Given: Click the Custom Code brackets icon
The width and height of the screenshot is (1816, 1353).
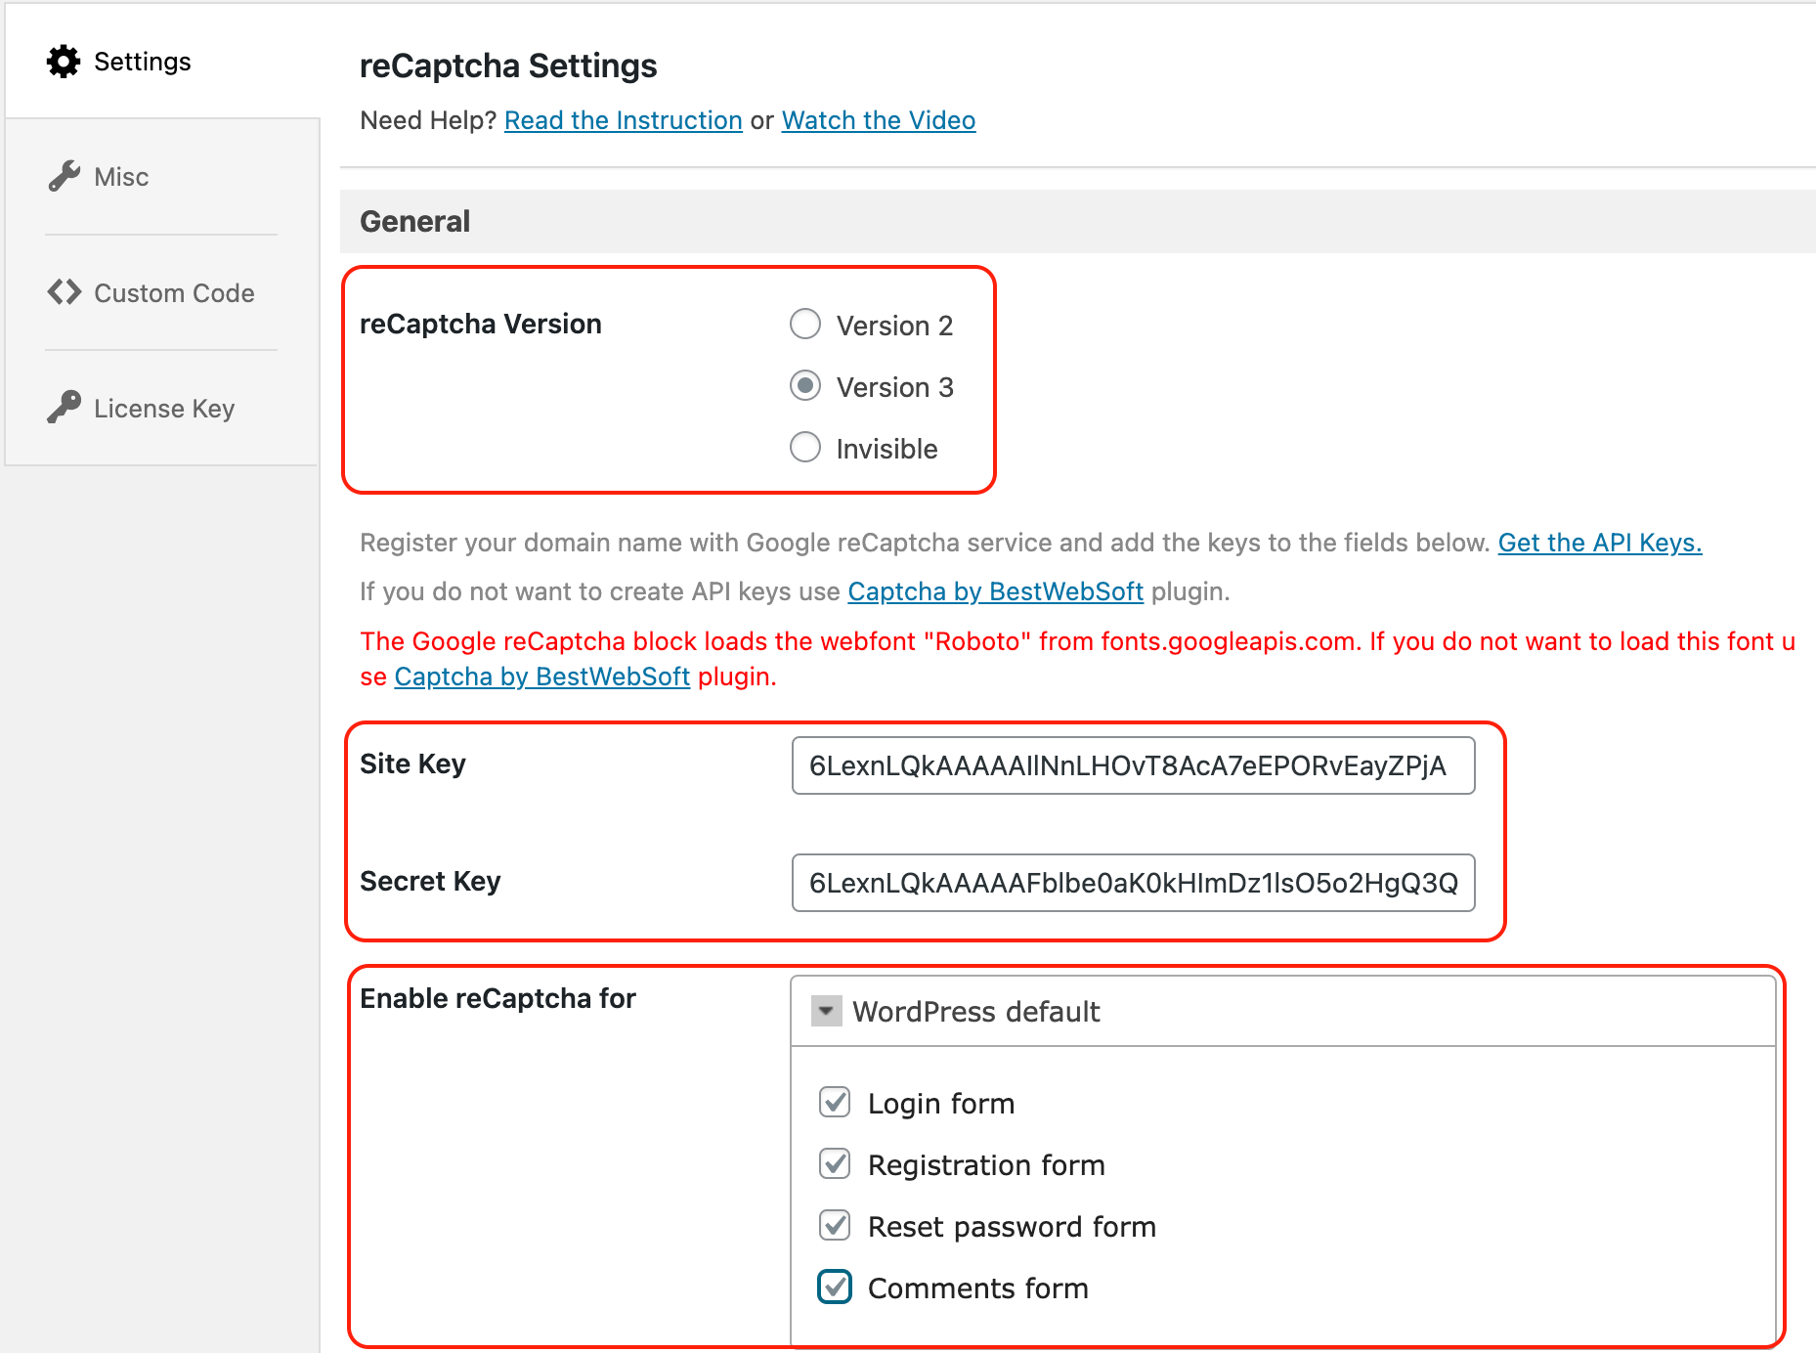Looking at the screenshot, I should 65,292.
